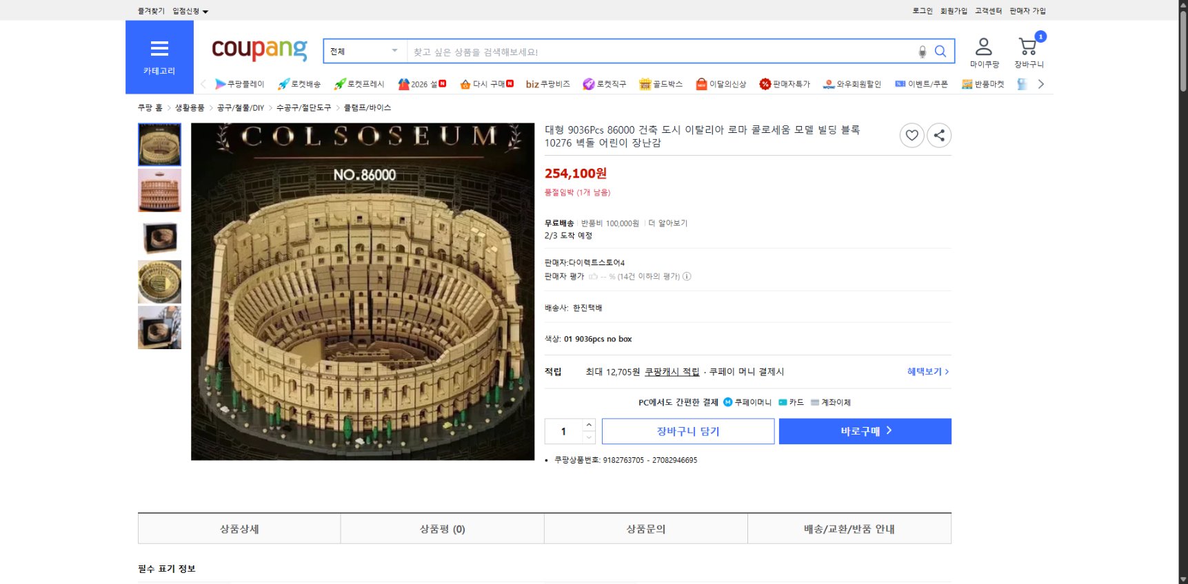Open the 상품문의 tab
Image resolution: width=1188 pixels, height=584 pixels.
[x=645, y=529]
